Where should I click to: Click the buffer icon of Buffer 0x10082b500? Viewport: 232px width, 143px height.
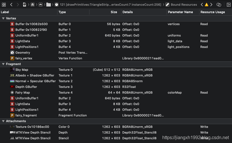pos(12,24)
